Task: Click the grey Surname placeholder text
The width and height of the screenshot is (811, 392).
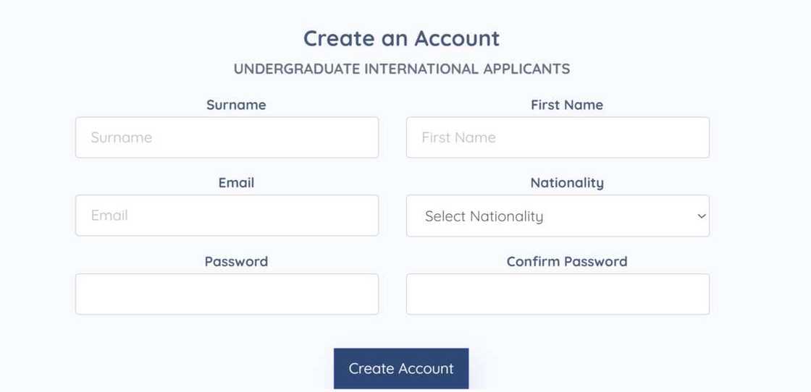Action: (x=121, y=137)
